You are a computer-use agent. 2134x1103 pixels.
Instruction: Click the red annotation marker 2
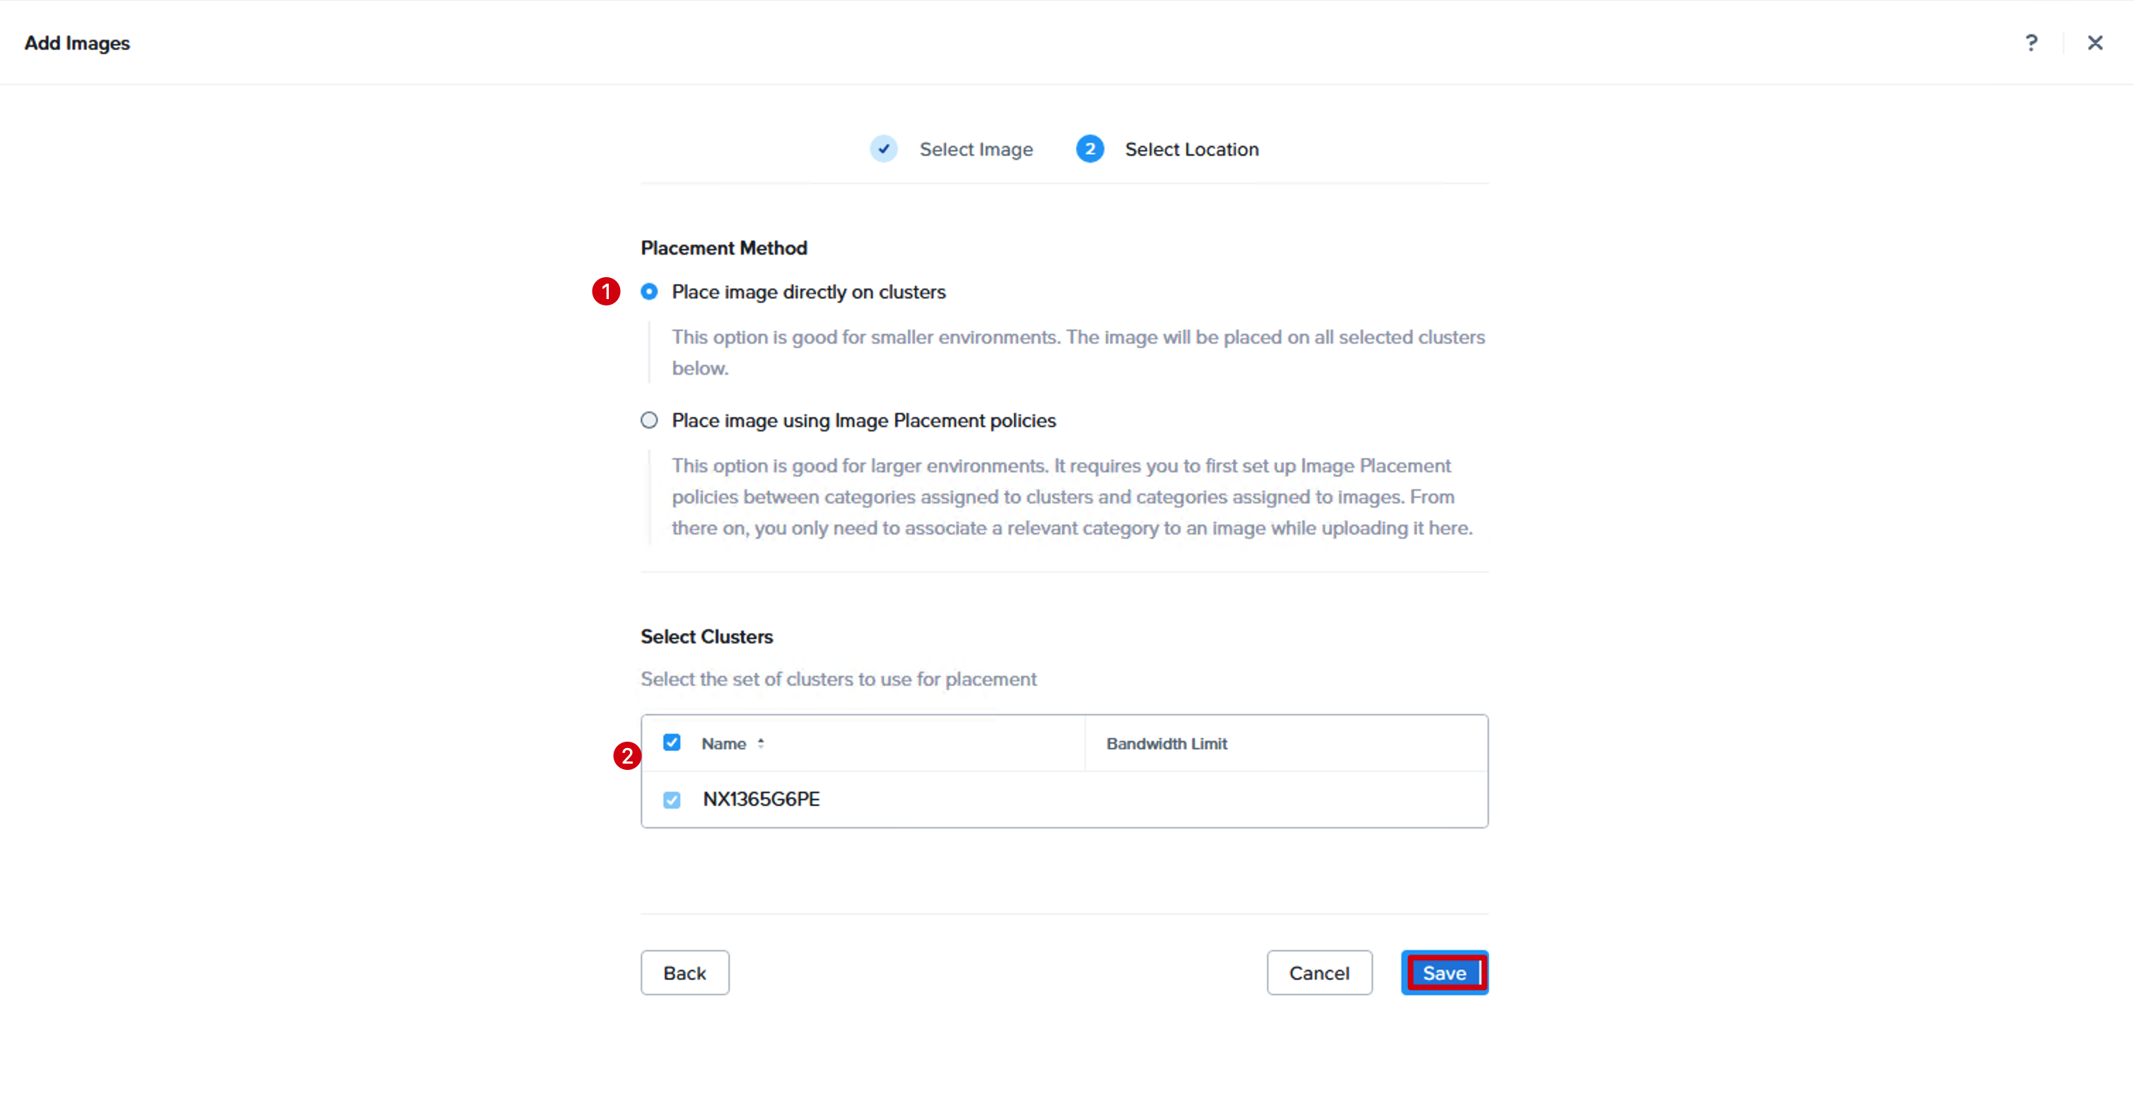pyautogui.click(x=627, y=755)
